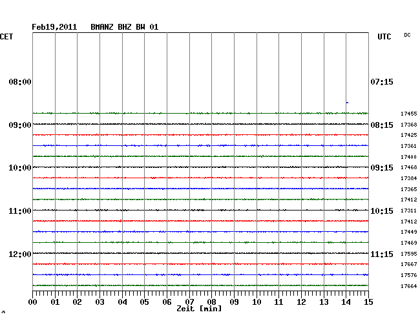Click the black trace beside the 09:00 label
420x319 pixels.
pos(200,124)
